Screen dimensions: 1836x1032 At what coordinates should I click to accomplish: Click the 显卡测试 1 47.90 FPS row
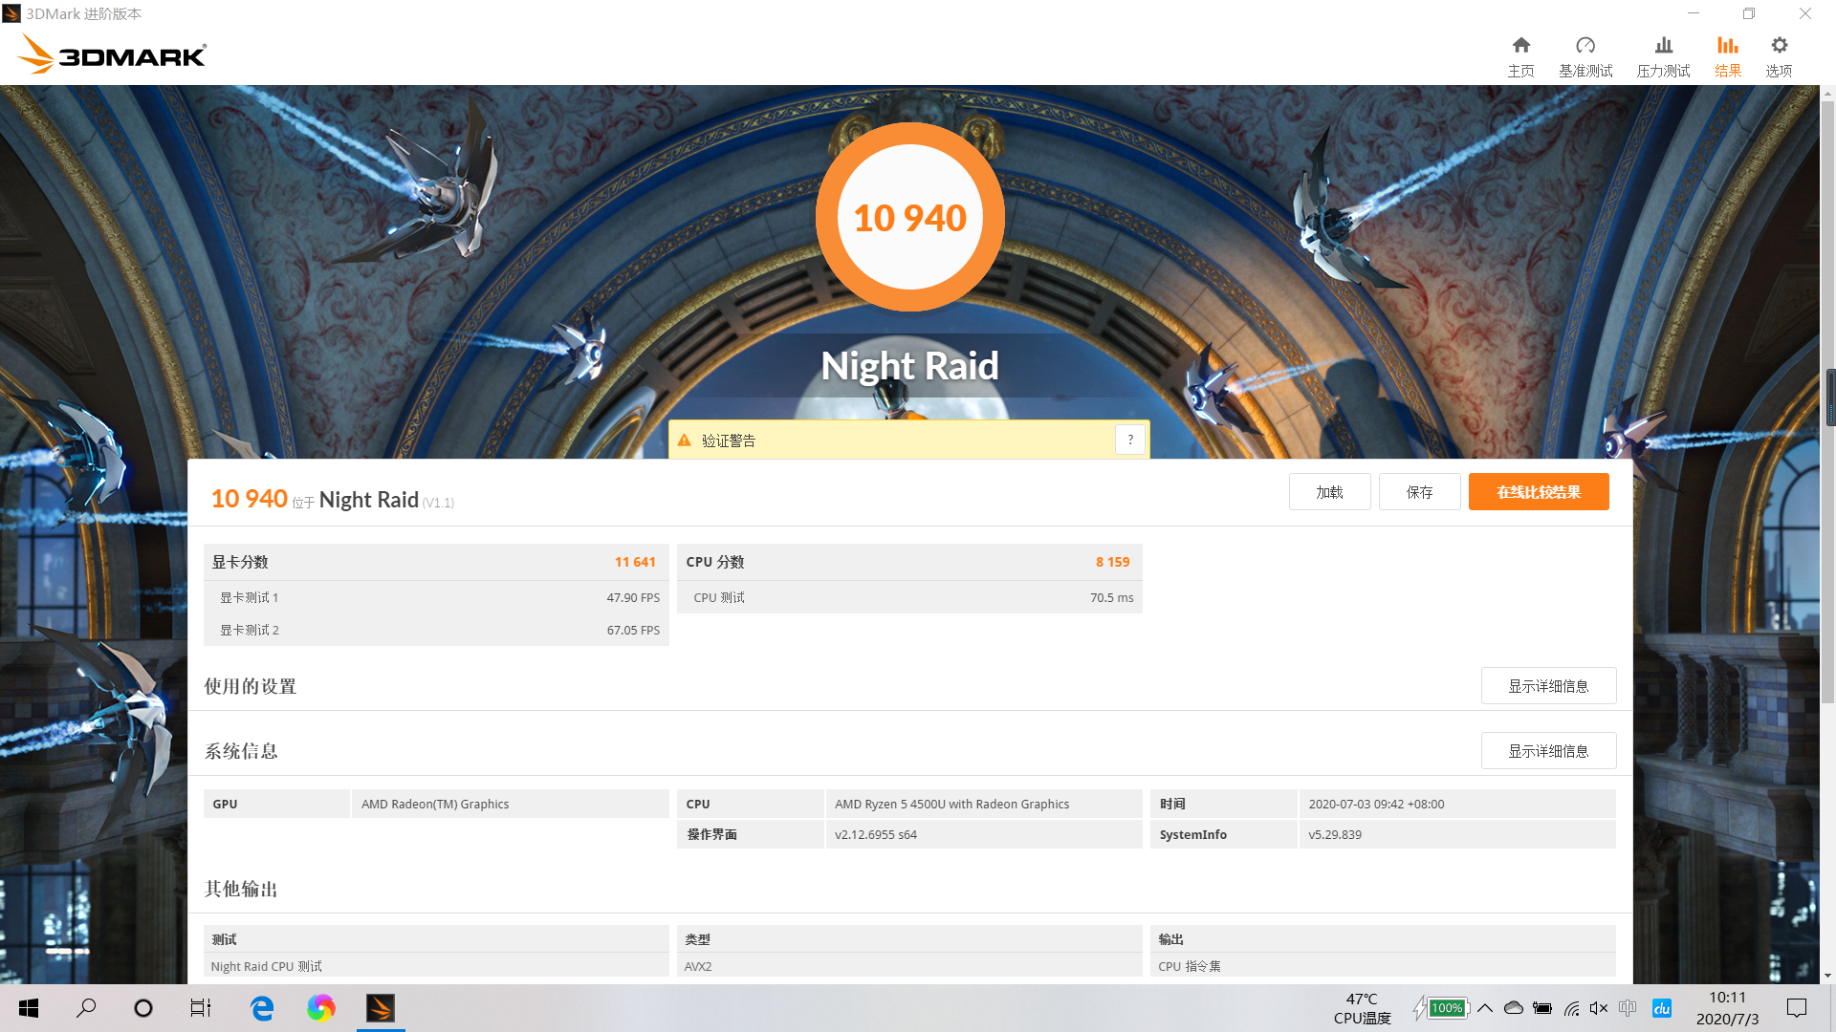tap(436, 597)
